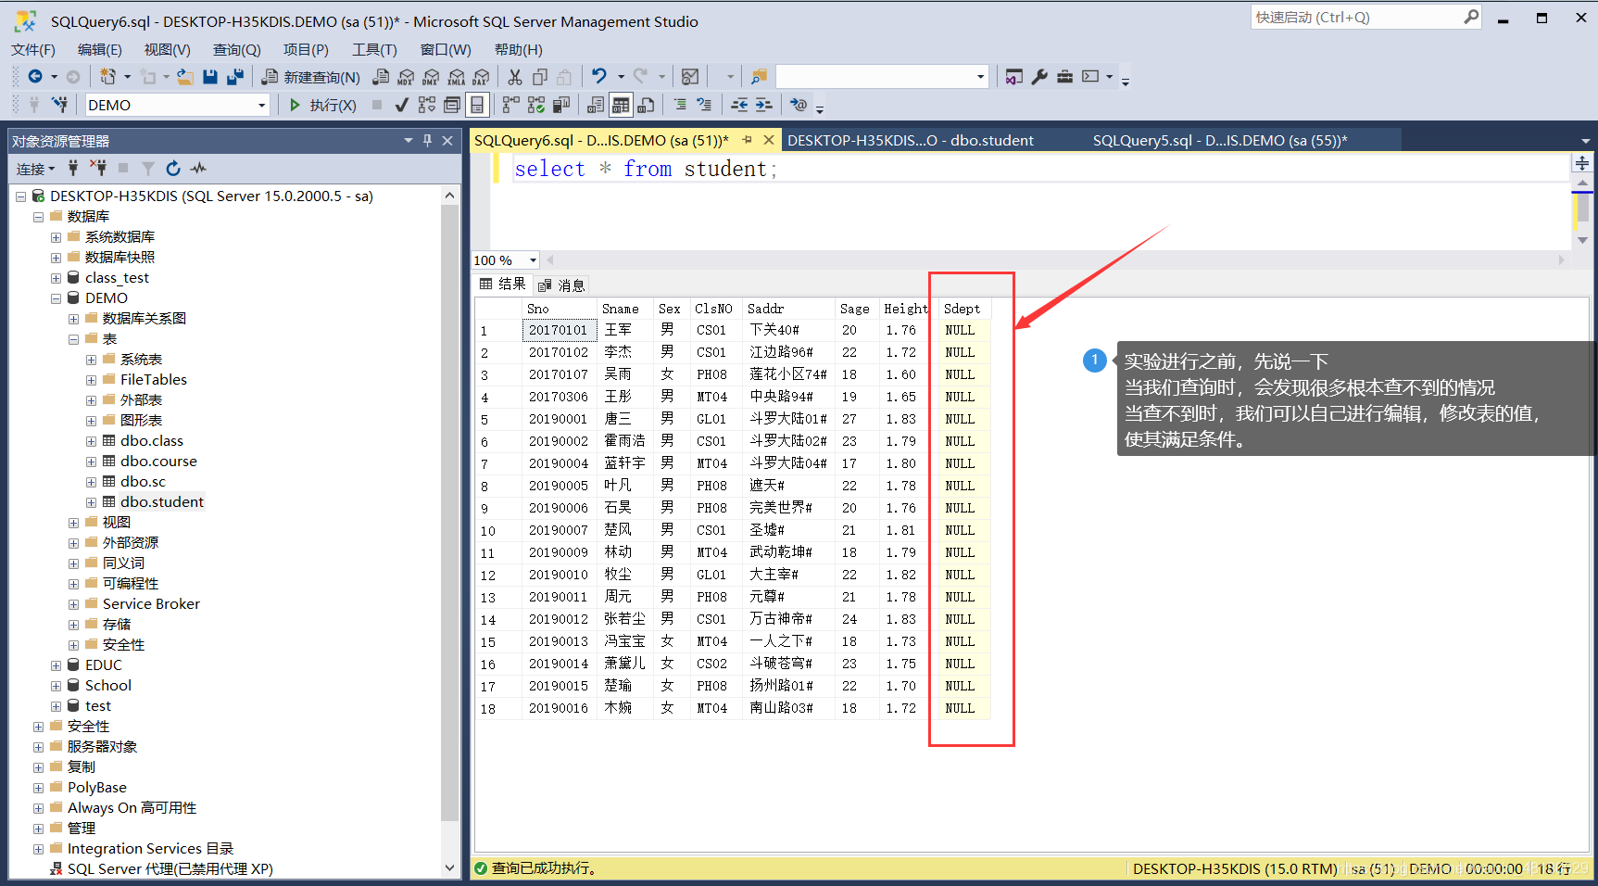
Task: Click the Object Explorer vertical scrollbar
Action: point(450,532)
